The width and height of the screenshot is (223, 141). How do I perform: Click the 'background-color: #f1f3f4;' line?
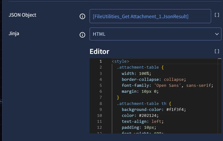[x=153, y=110]
